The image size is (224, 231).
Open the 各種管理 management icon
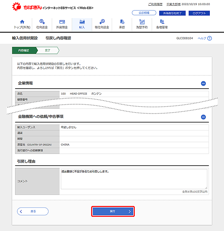pyautogui.click(x=162, y=22)
